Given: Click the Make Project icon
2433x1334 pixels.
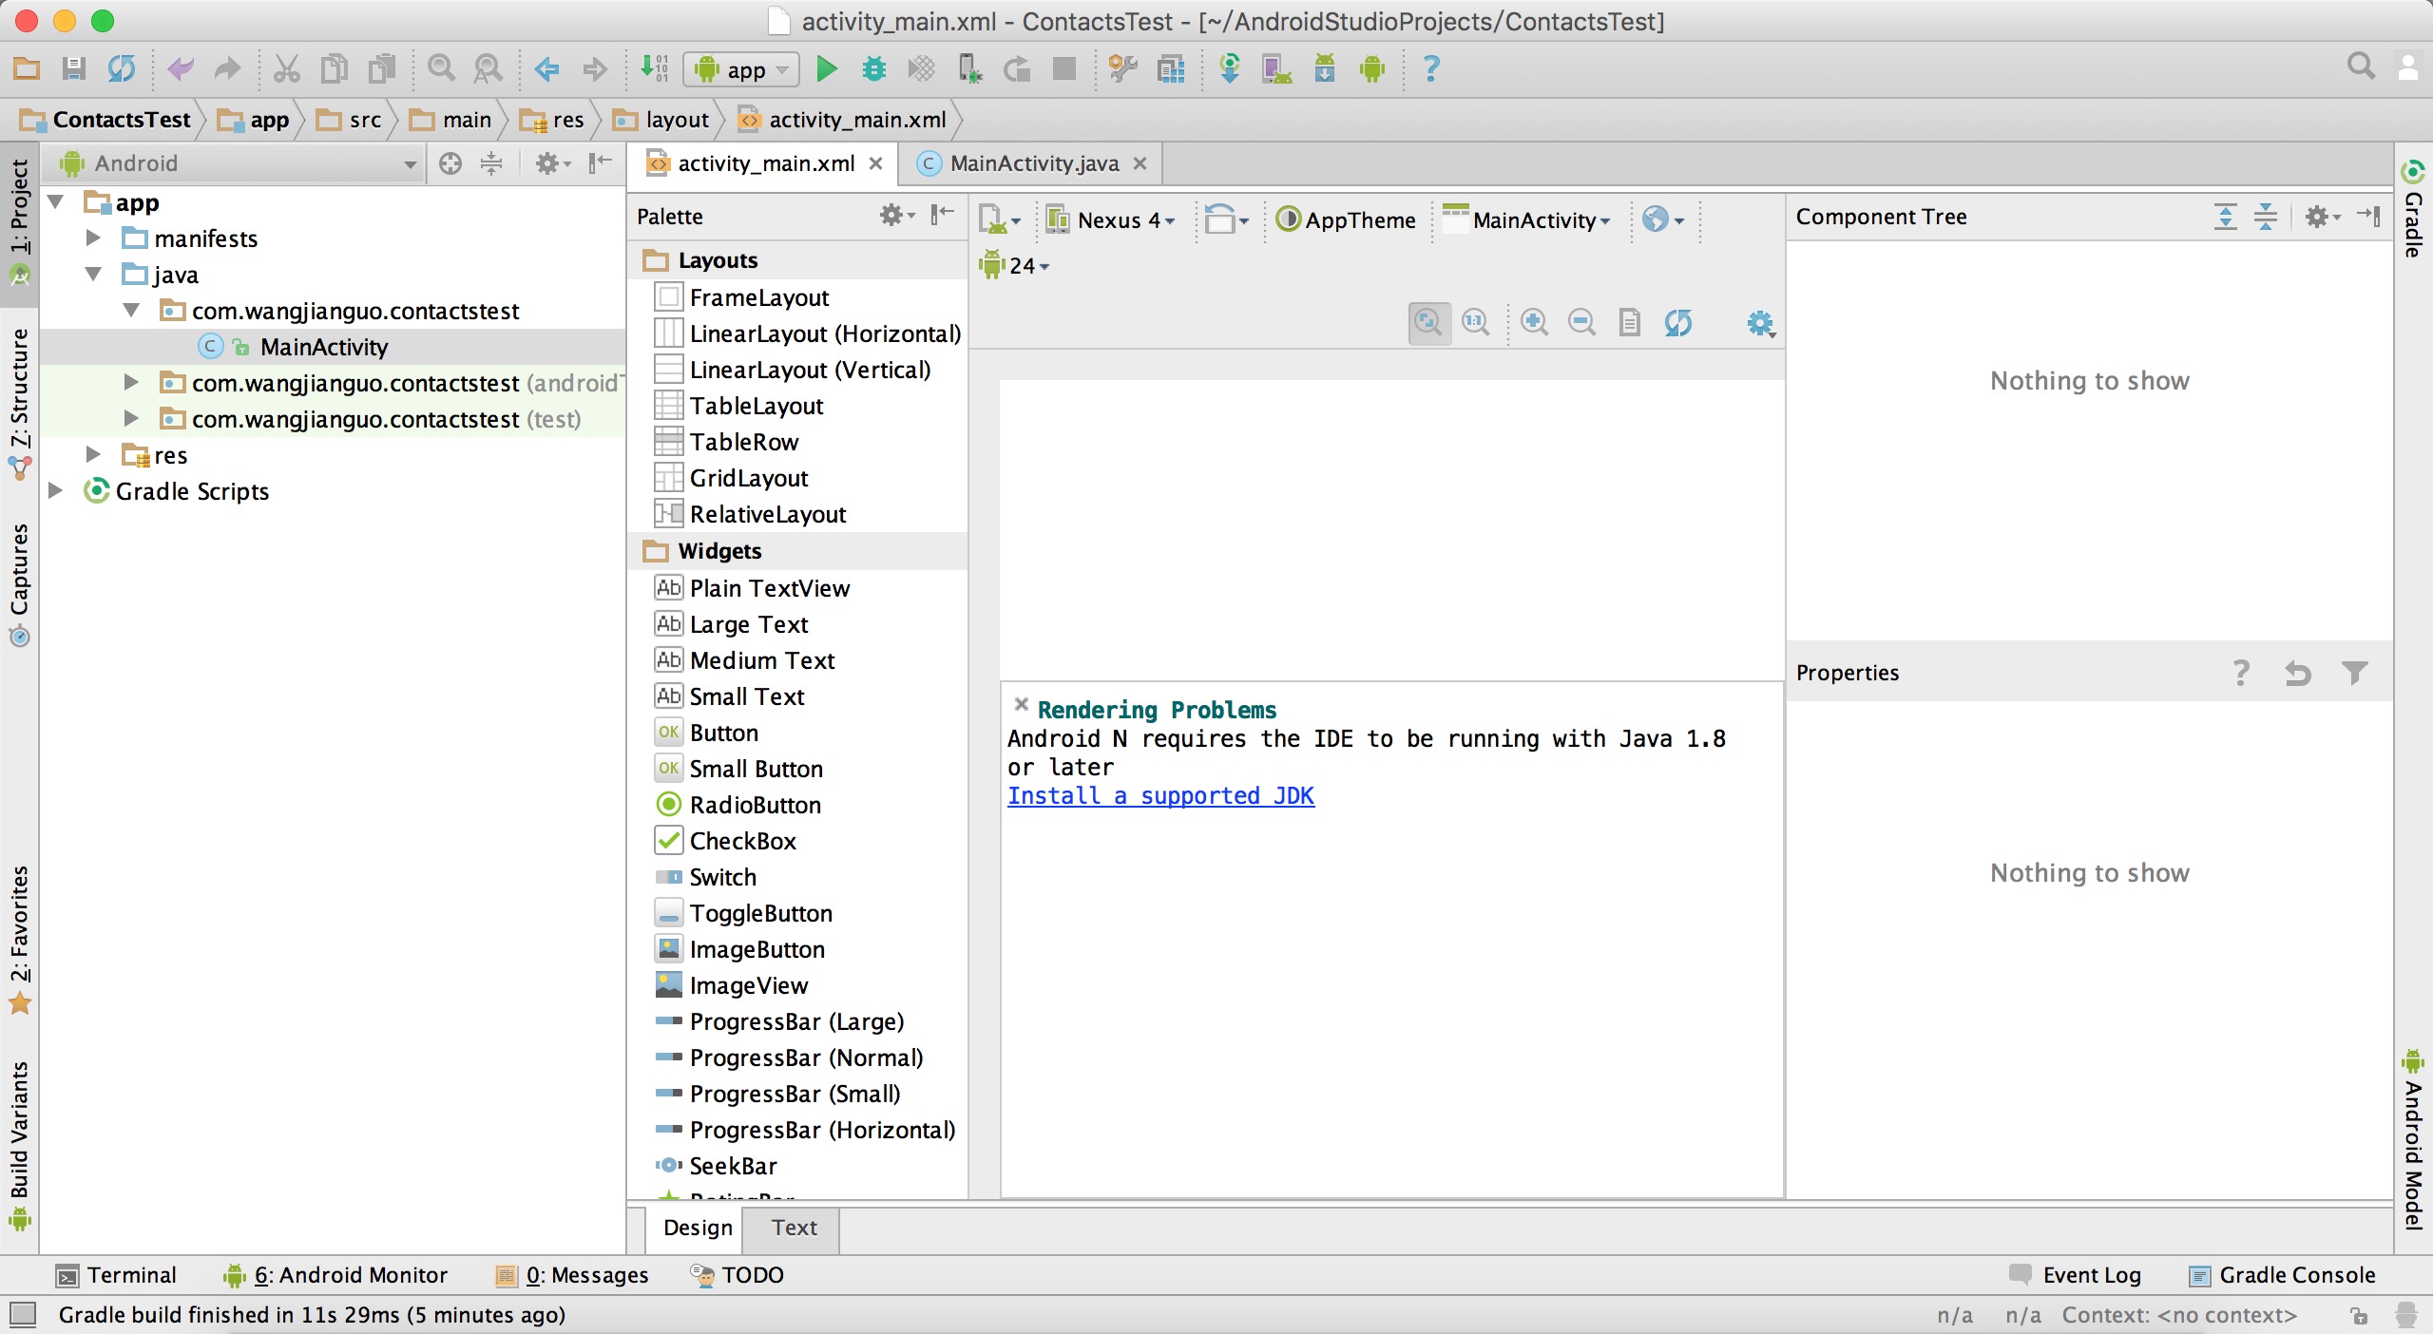Looking at the screenshot, I should [654, 69].
